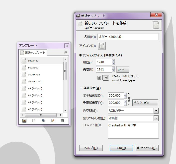Click scroll-down arrow in template list

point(65,111)
